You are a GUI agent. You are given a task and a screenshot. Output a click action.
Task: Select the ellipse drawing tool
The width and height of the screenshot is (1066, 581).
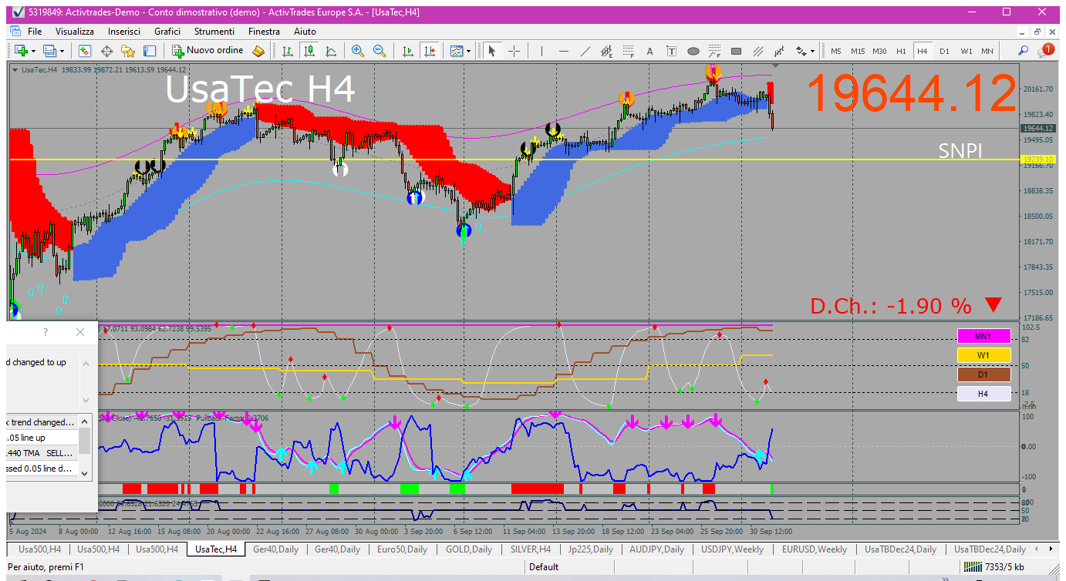pyautogui.click(x=693, y=51)
